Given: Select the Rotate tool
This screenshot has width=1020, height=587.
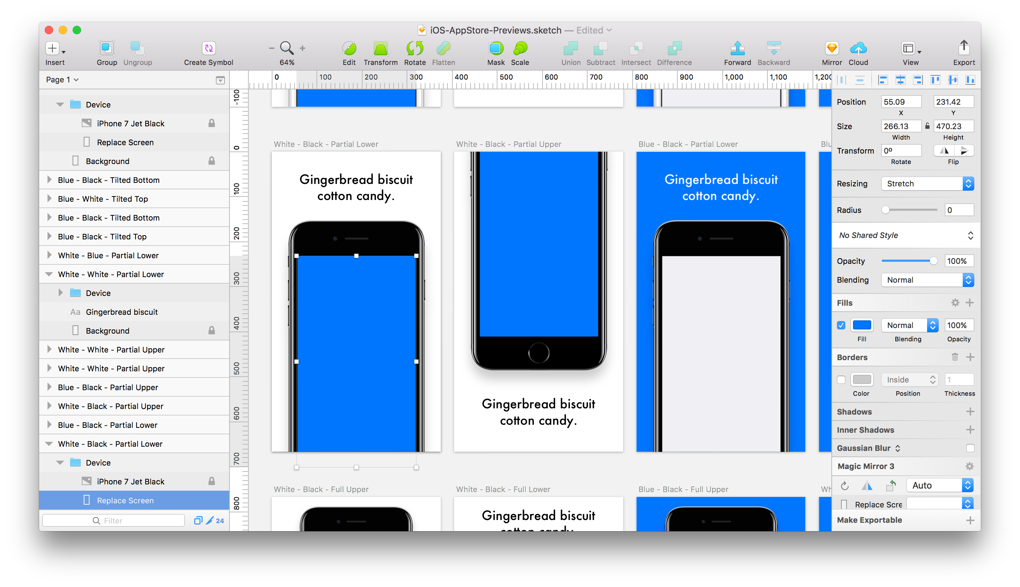Looking at the screenshot, I should [414, 49].
